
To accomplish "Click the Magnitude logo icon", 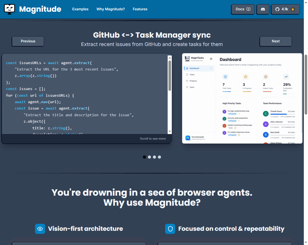I will (9, 9).
